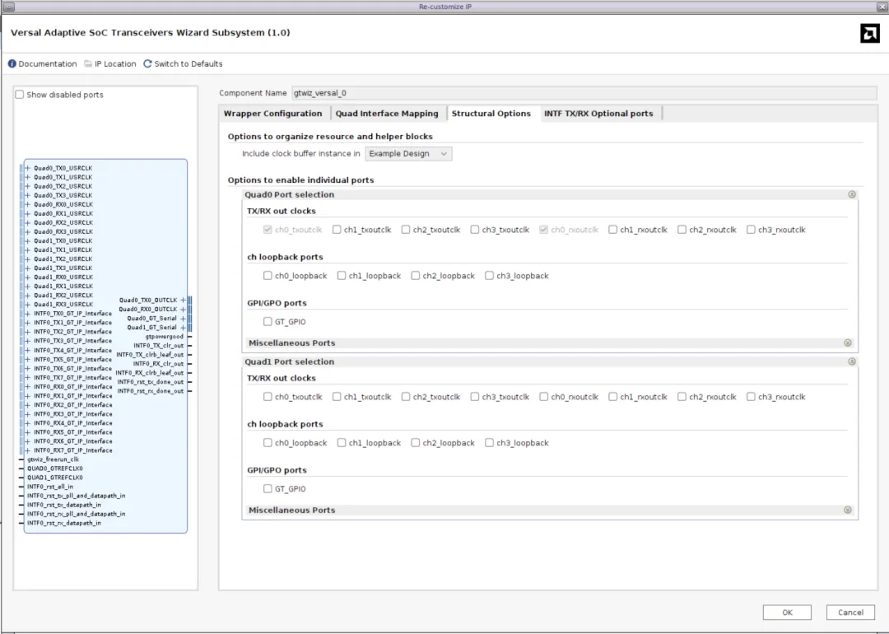Expand plus icon beside Quad1_RX0_USRCLK port
This screenshot has height=634, width=889.
tap(27, 277)
